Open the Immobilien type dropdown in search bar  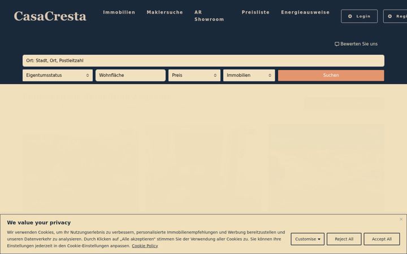249,76
